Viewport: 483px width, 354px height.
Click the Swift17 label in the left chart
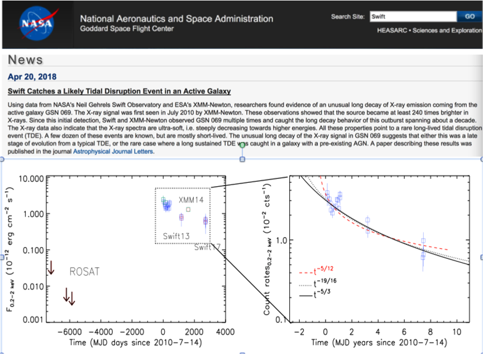point(208,247)
